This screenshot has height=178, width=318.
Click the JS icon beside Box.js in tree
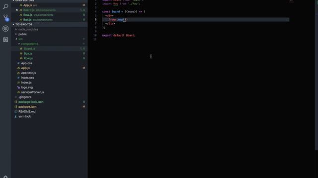pos(21,53)
